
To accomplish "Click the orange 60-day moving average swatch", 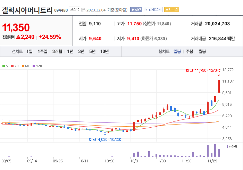I will tap(23, 66).
